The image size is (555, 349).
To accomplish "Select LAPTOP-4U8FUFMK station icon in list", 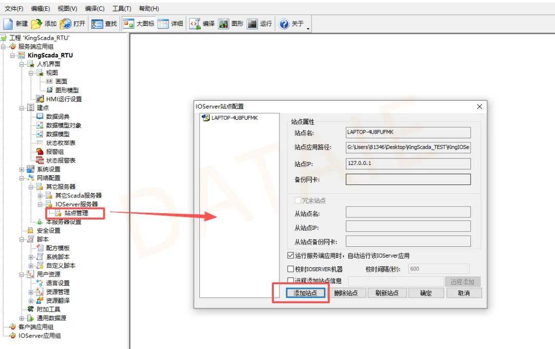I will pos(205,118).
